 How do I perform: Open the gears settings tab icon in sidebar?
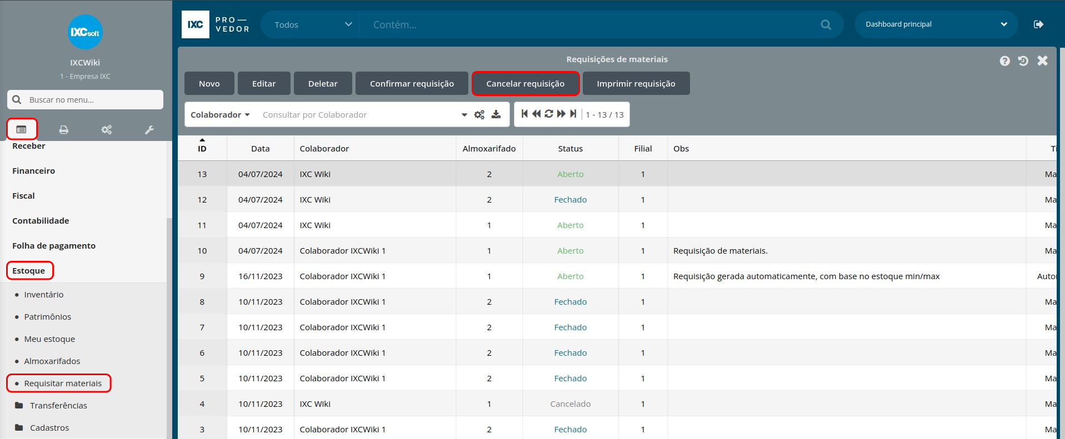[107, 130]
